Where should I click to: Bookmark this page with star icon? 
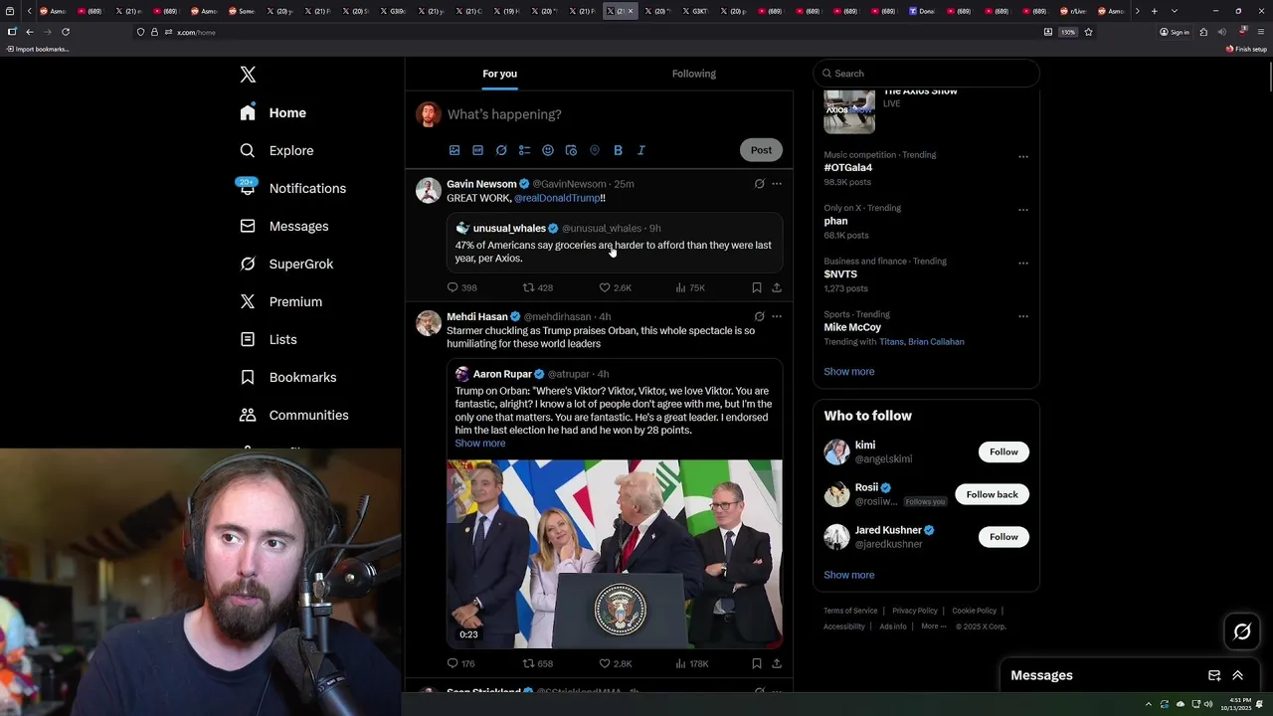(x=1088, y=32)
